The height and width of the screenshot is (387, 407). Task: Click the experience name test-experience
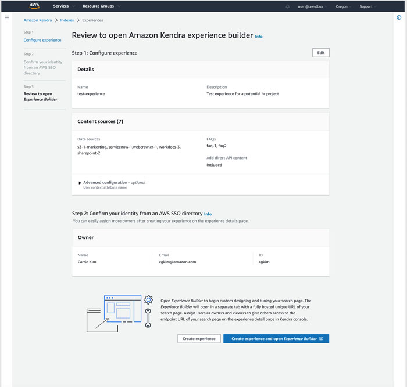91,94
